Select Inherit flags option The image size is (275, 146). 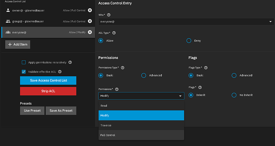pos(191,95)
